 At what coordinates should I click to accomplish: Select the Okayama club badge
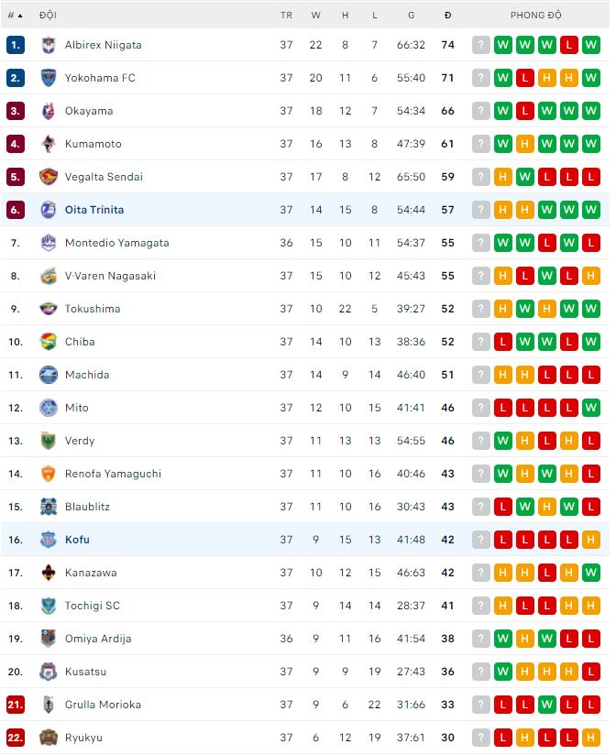click(49, 111)
